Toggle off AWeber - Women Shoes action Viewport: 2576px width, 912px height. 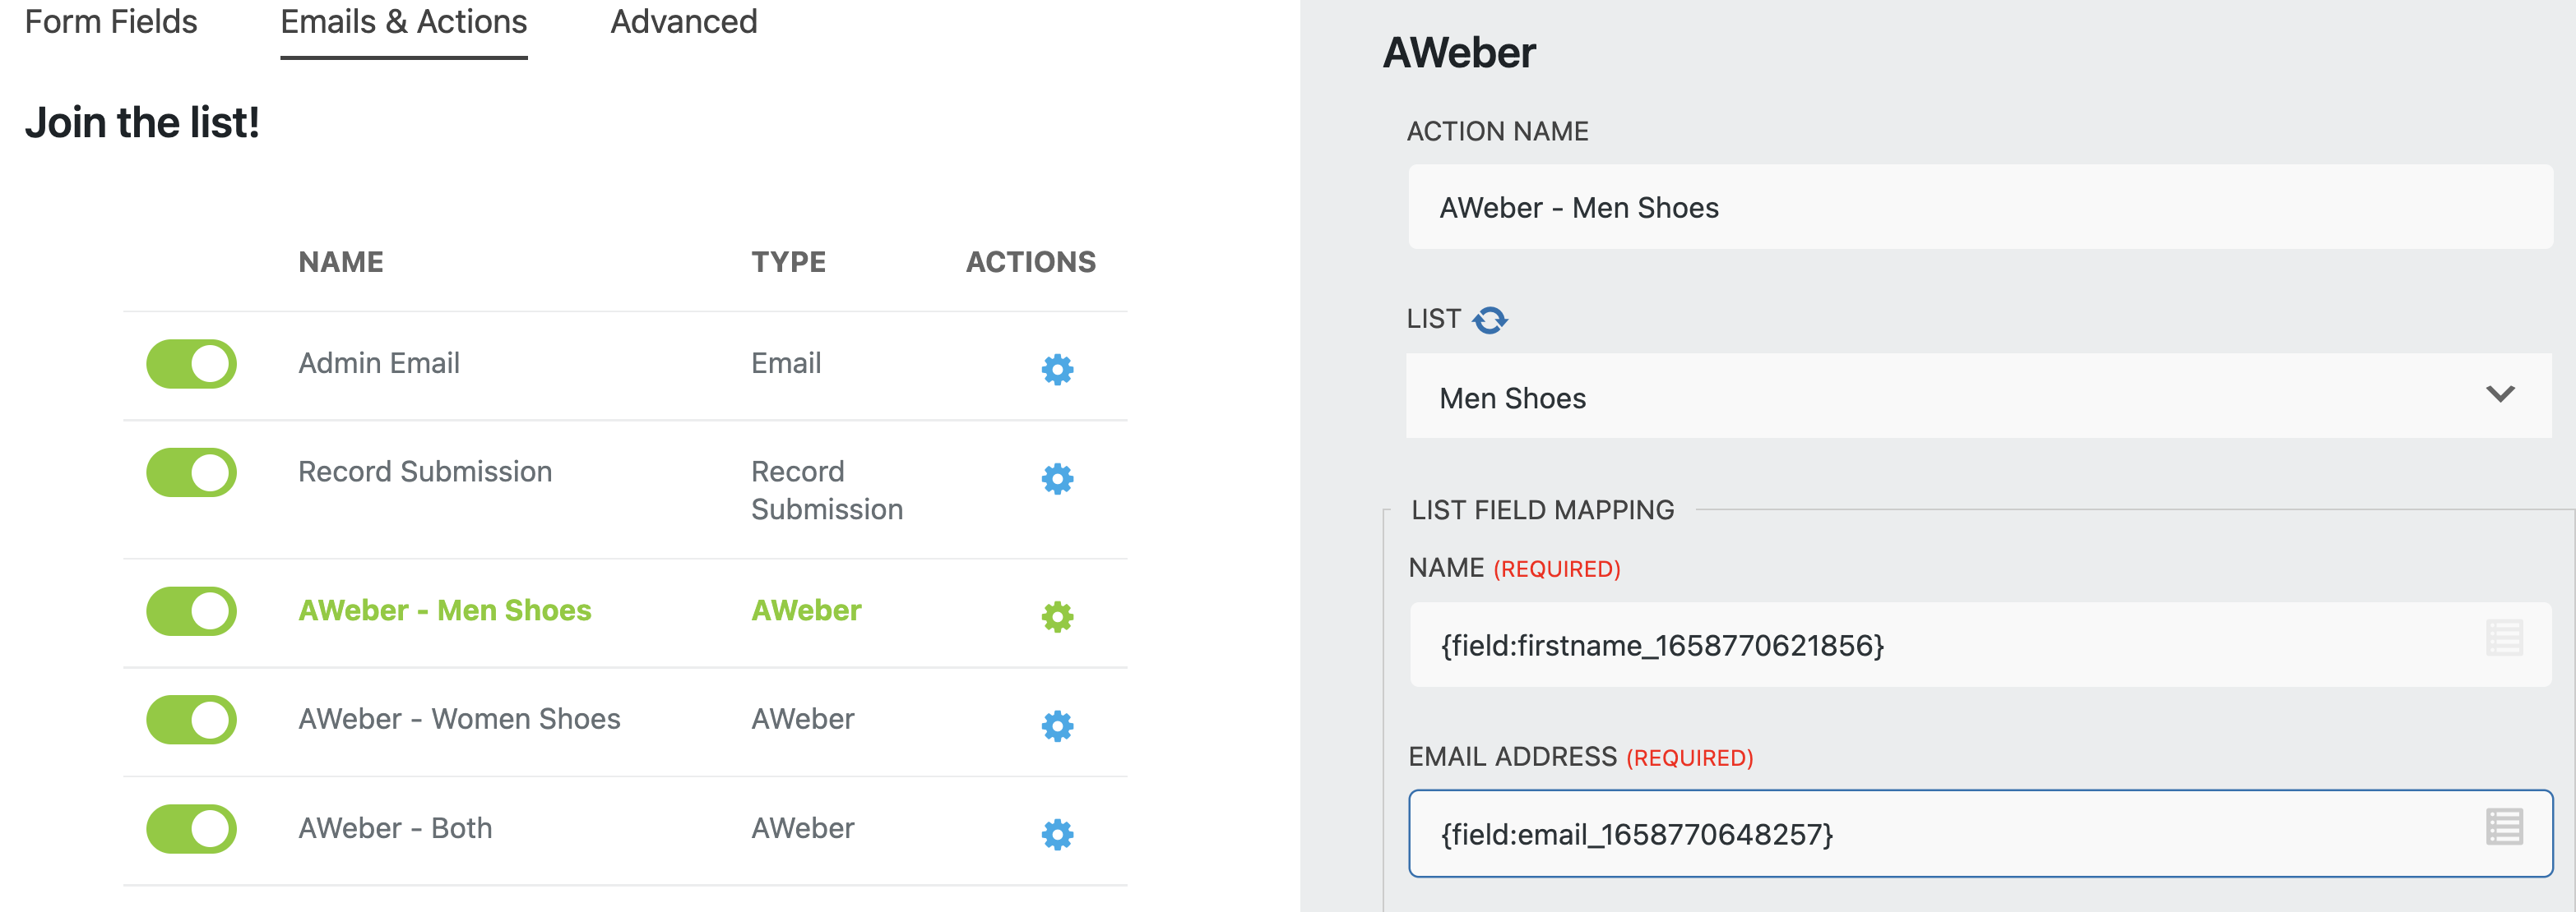(191, 719)
